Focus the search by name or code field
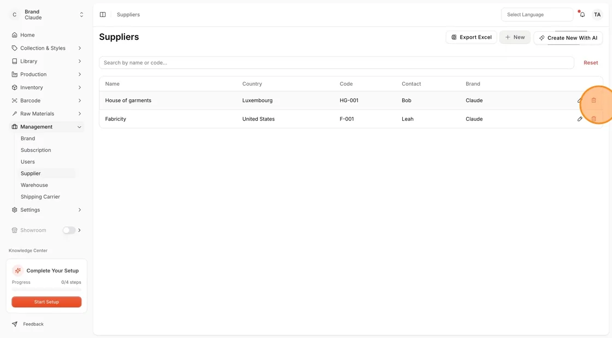Viewport: 612px width, 338px height. tap(337, 63)
